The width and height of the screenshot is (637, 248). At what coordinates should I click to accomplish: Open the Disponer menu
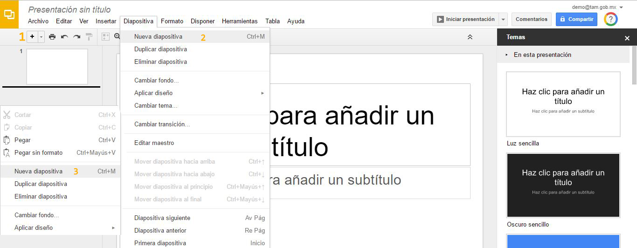pyautogui.click(x=203, y=21)
